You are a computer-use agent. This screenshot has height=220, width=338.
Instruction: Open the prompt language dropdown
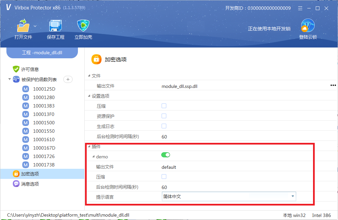(x=229, y=196)
